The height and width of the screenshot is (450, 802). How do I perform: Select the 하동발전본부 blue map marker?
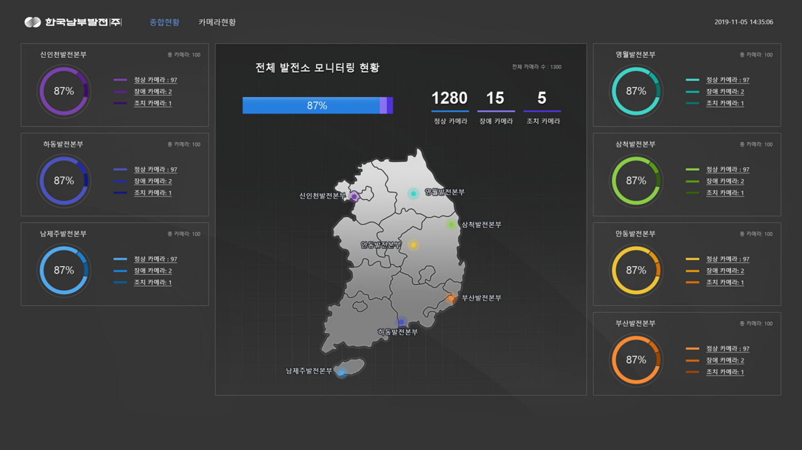click(x=401, y=322)
